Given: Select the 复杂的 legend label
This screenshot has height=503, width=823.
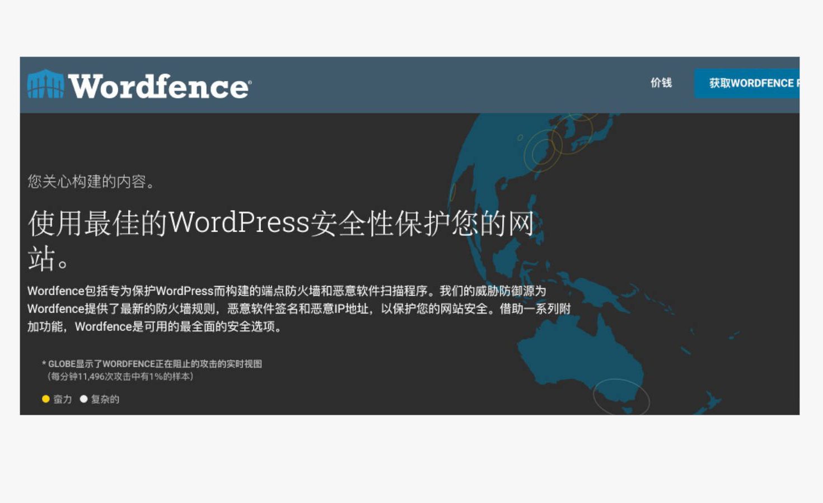Looking at the screenshot, I should [x=105, y=399].
